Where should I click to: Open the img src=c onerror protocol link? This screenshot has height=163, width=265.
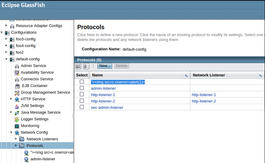[x=118, y=82]
